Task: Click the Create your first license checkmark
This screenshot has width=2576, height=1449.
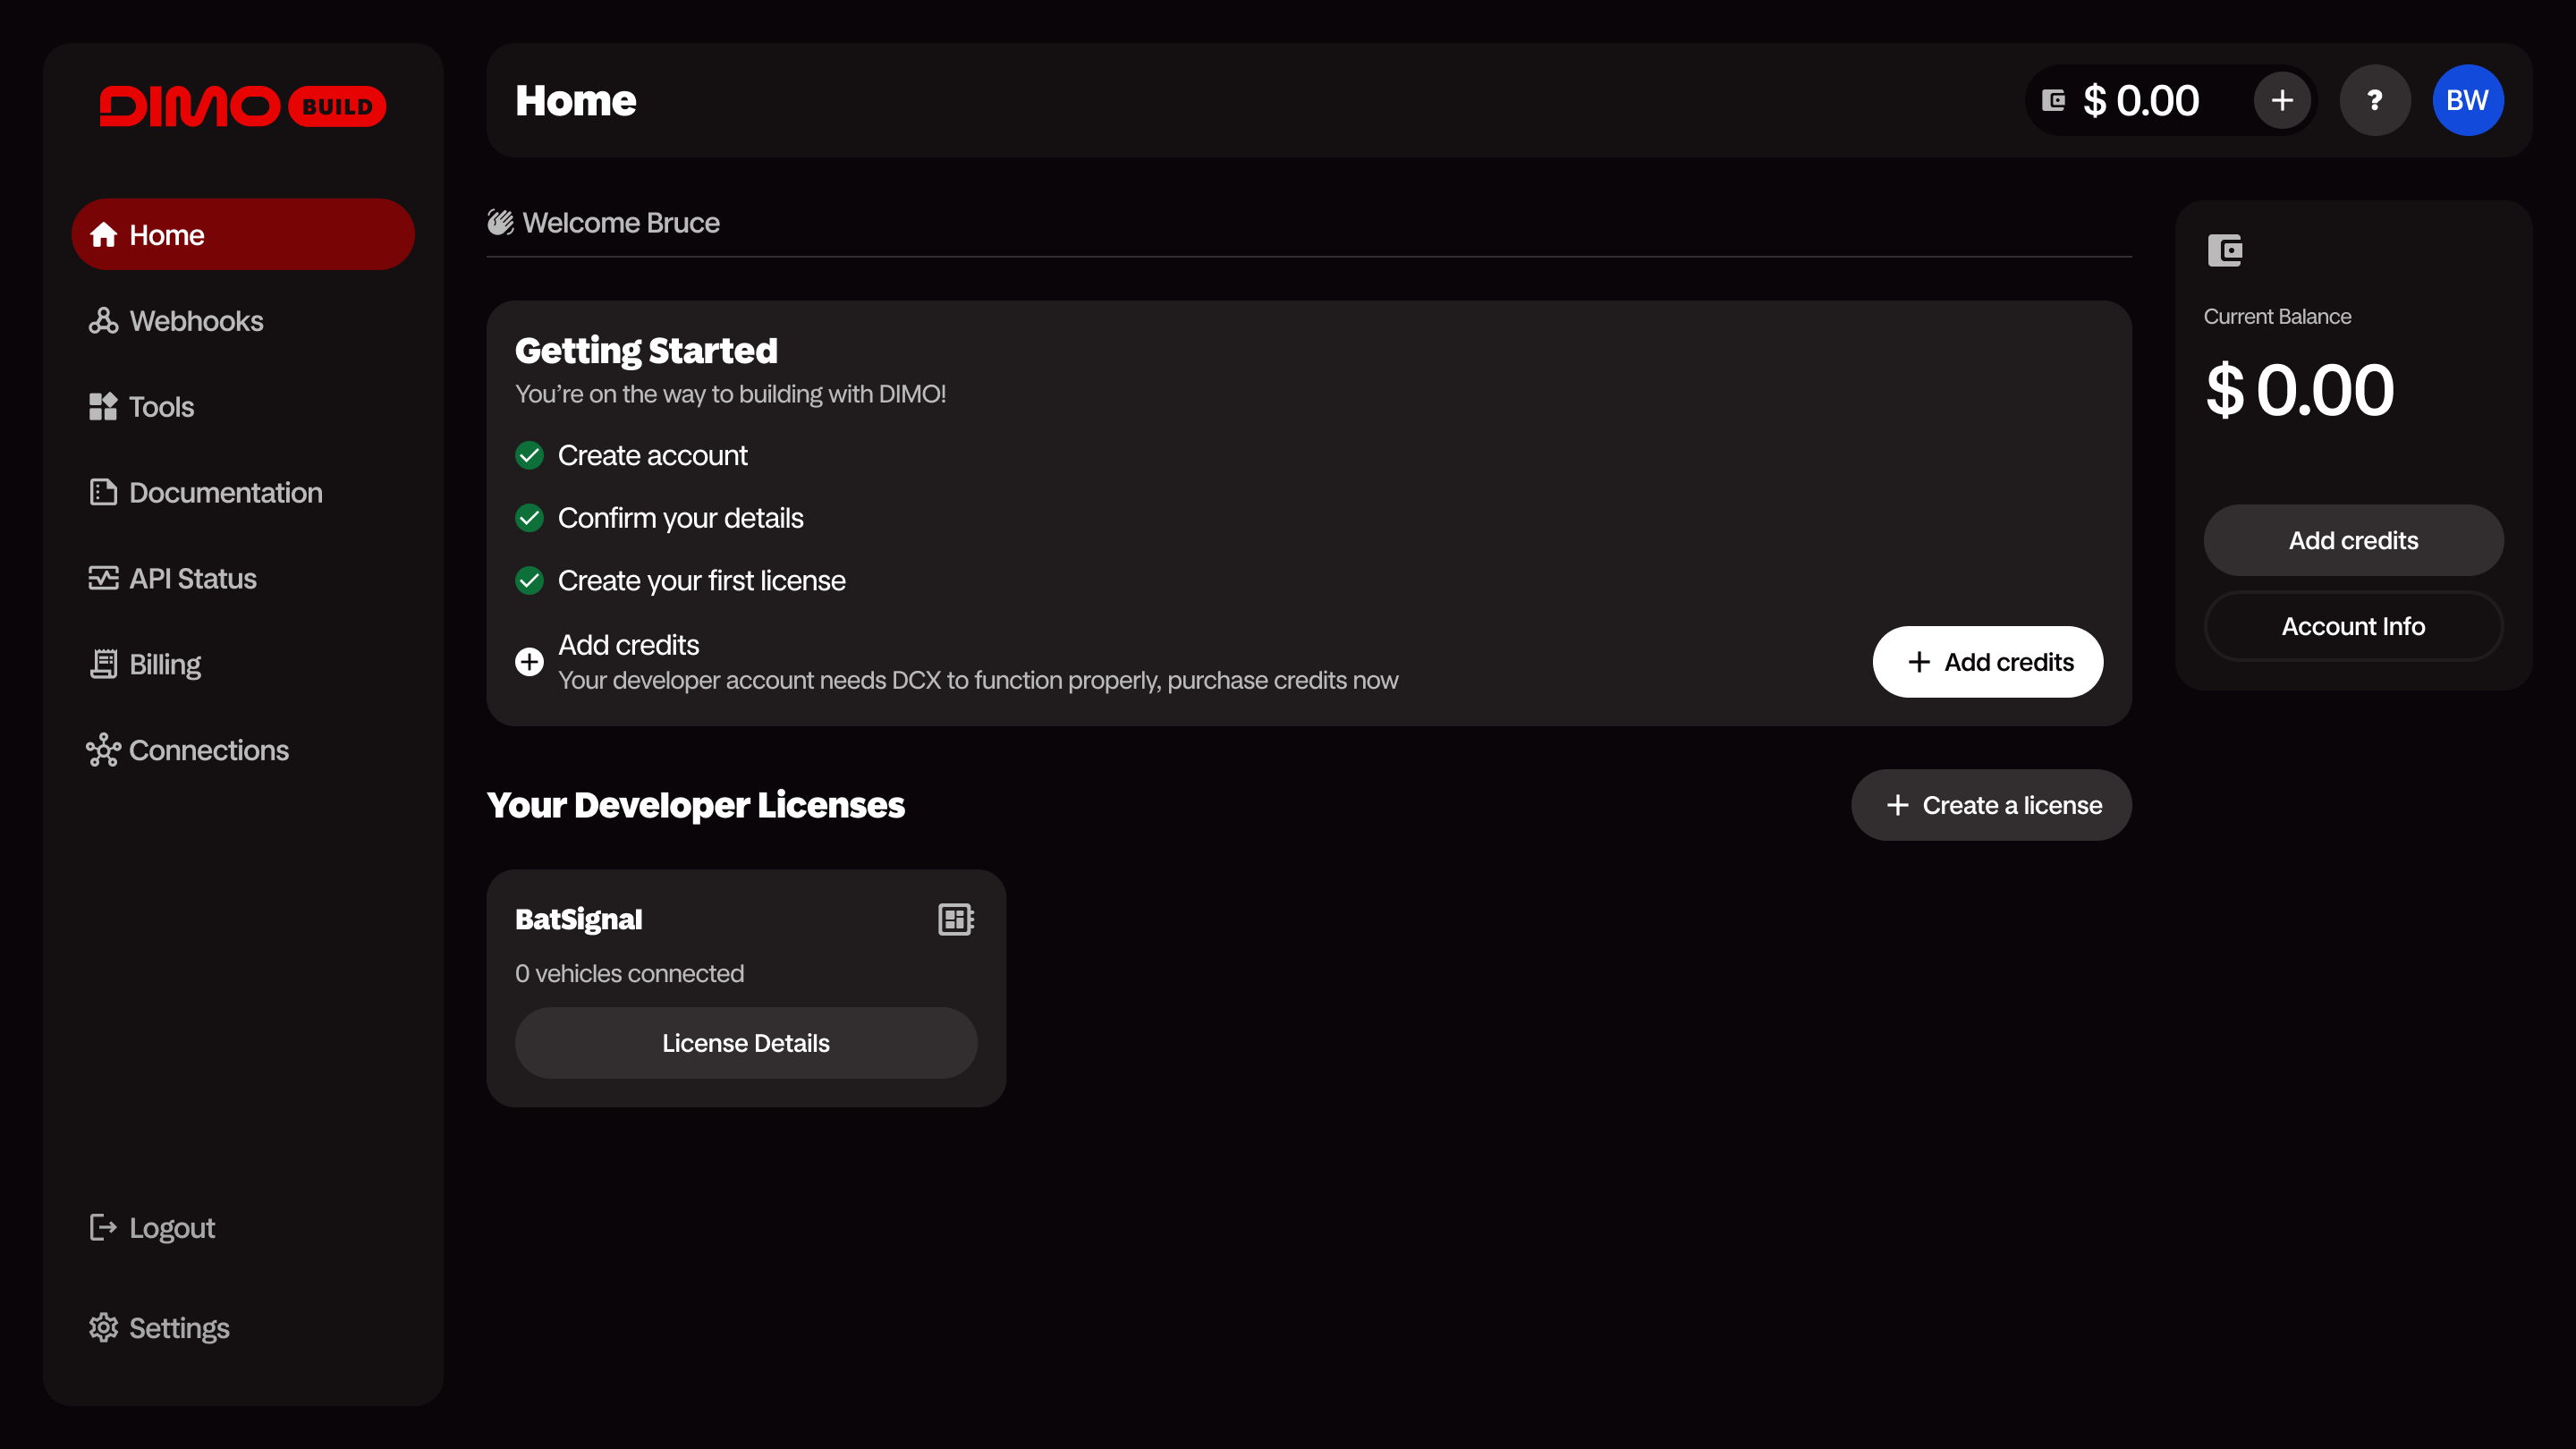Action: click(x=529, y=581)
